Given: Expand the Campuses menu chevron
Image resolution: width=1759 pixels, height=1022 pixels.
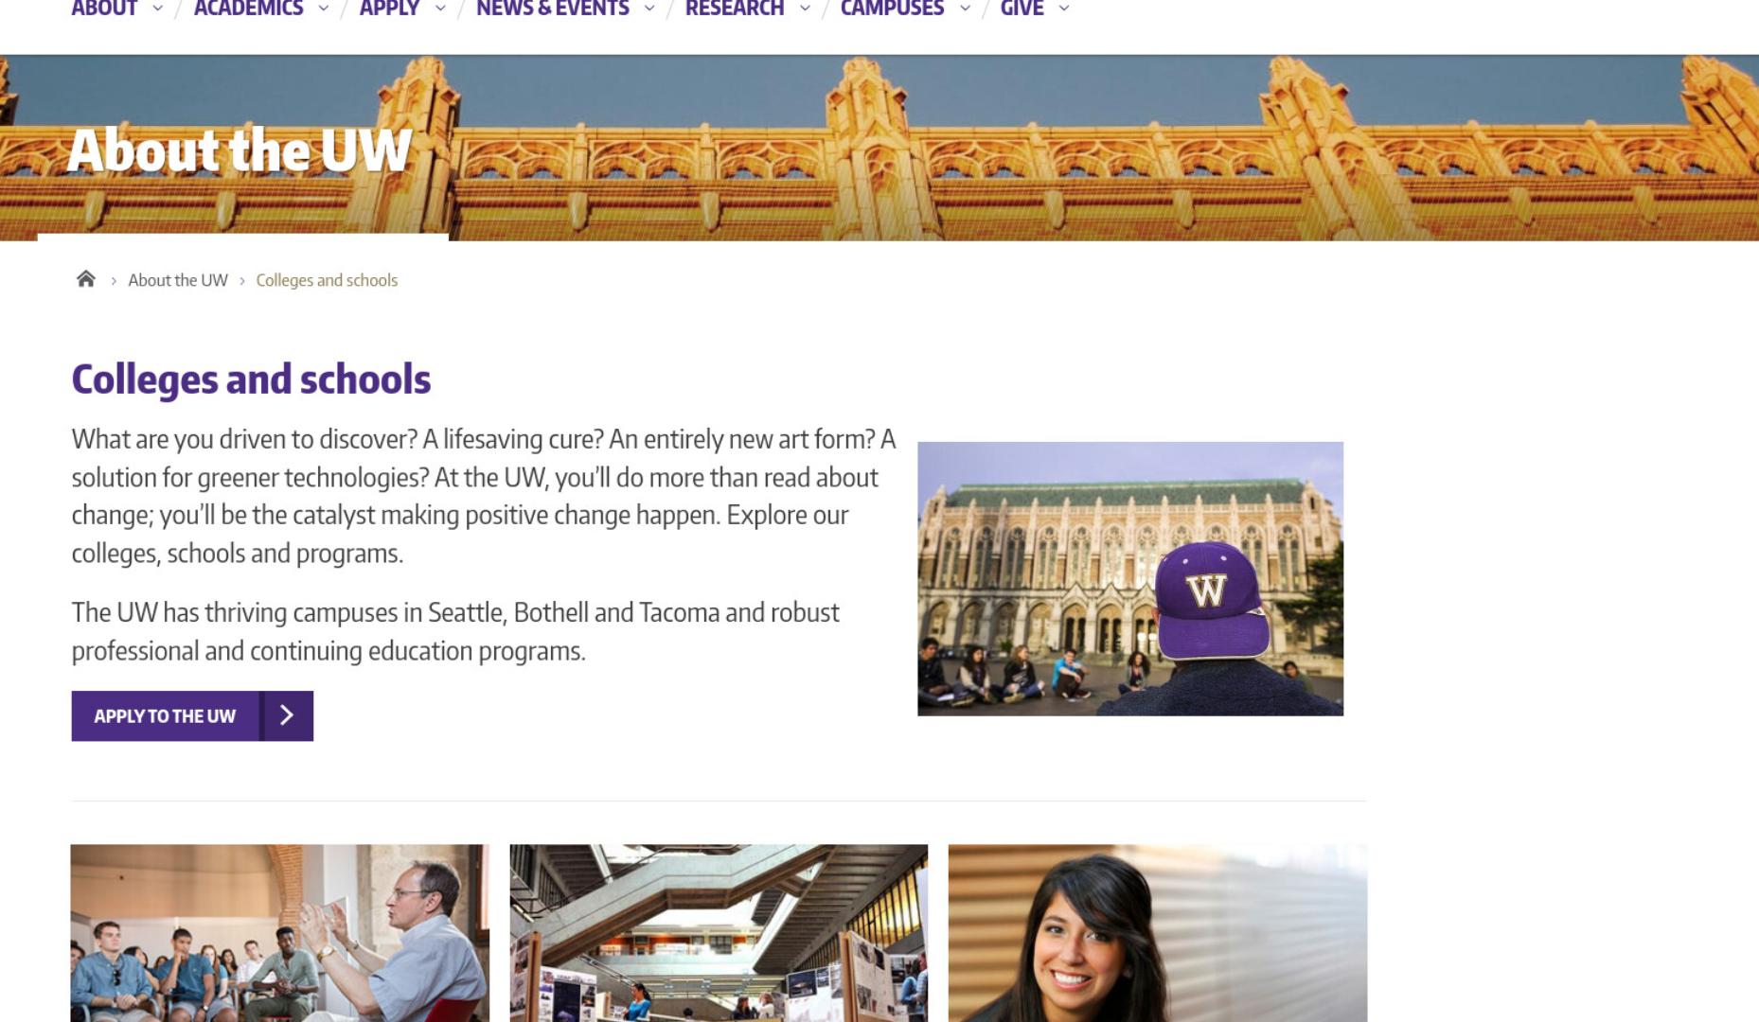Looking at the screenshot, I should click(x=965, y=9).
